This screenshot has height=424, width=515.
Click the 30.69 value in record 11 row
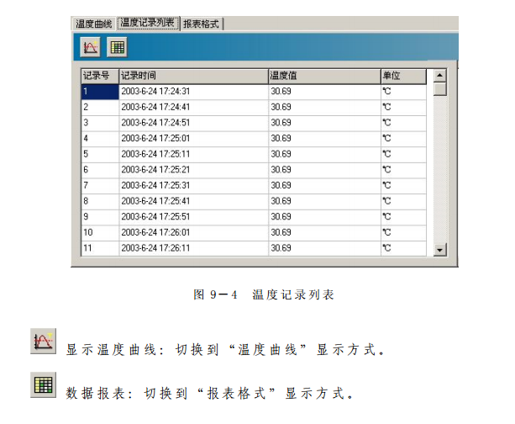click(324, 248)
